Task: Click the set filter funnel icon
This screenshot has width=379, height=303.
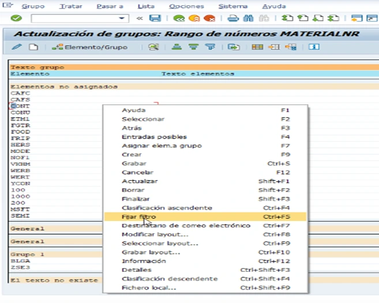Action: click(210, 47)
